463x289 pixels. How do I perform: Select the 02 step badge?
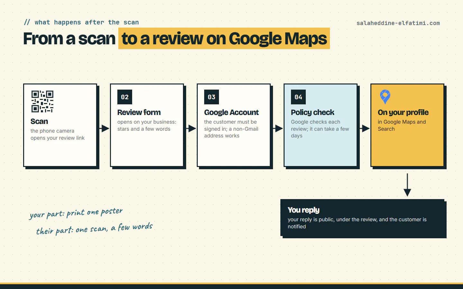[125, 97]
